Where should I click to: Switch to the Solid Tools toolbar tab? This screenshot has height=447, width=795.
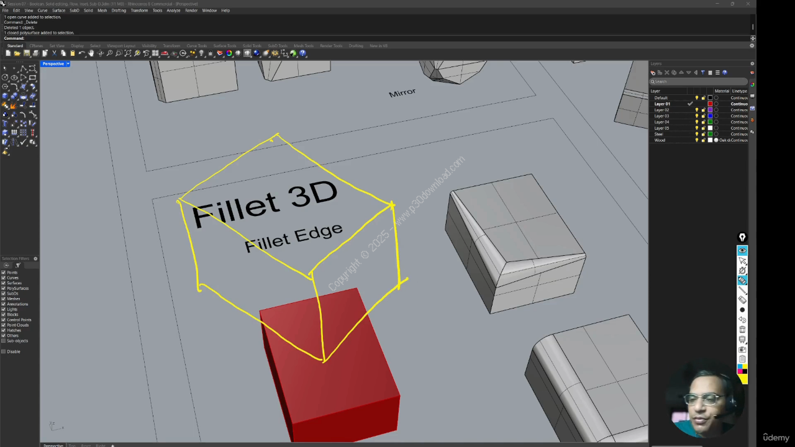(x=252, y=46)
